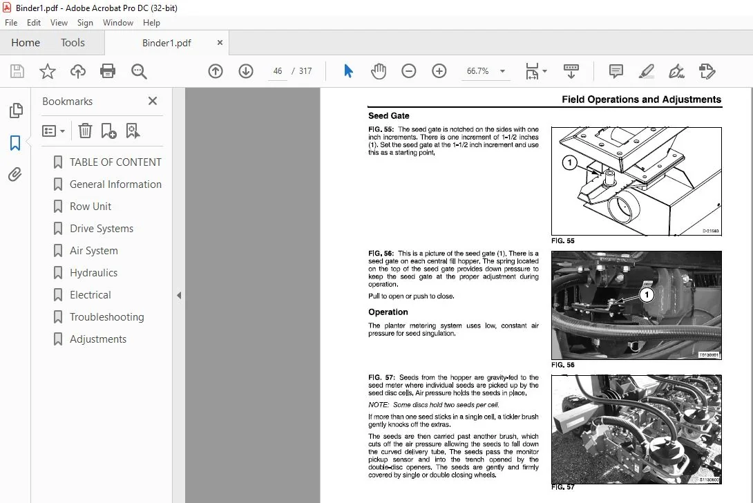
Task: Click the FIG. 57 planter photo
Action: (636, 429)
